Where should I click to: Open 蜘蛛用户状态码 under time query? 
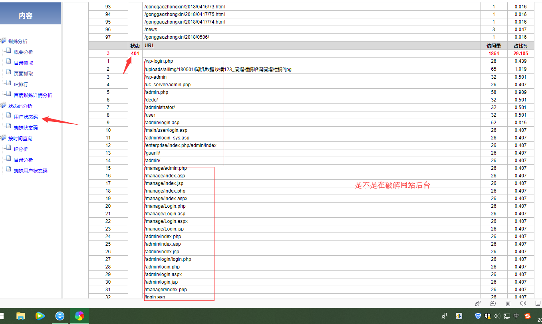point(31,171)
